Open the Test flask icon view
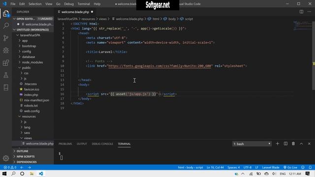The height and width of the screenshot is (177, 315). click(x=6, y=75)
